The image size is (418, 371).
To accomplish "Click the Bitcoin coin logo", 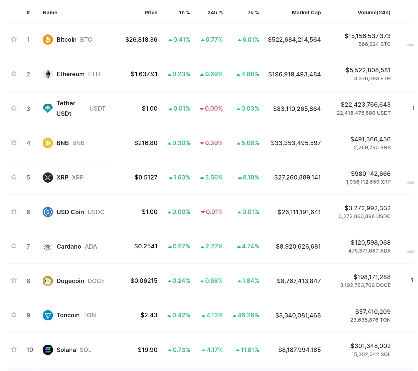I will tap(48, 40).
